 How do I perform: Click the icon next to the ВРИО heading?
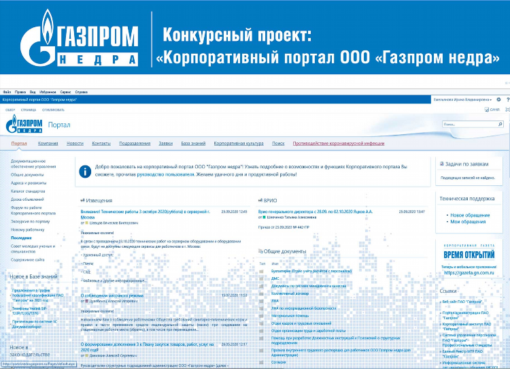[x=260, y=201]
